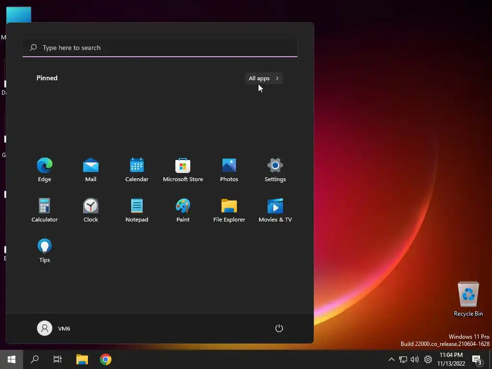Open the VM6 user account menu
The height and width of the screenshot is (369, 492).
[54, 328]
